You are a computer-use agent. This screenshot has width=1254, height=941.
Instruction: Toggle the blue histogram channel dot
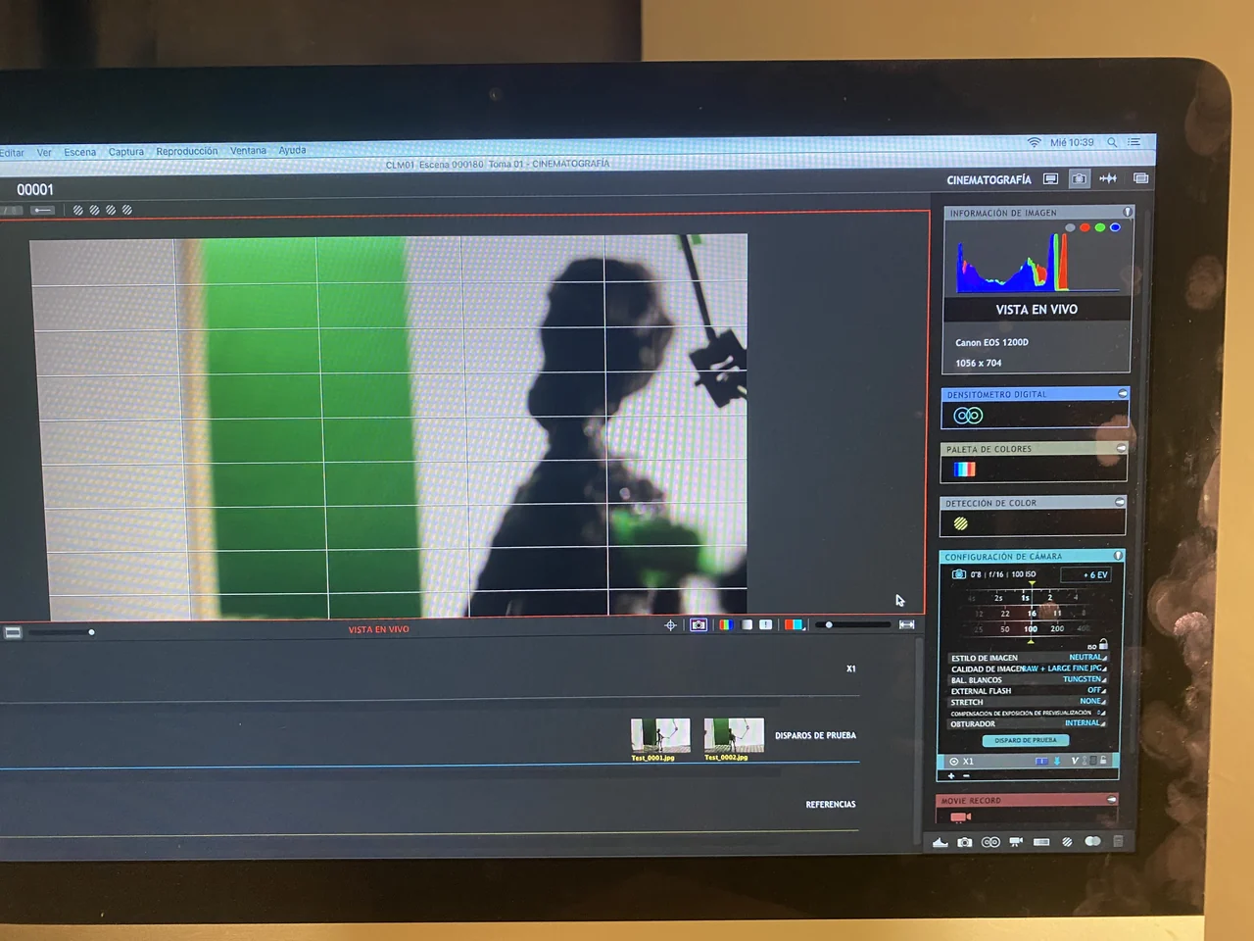pos(1115,227)
